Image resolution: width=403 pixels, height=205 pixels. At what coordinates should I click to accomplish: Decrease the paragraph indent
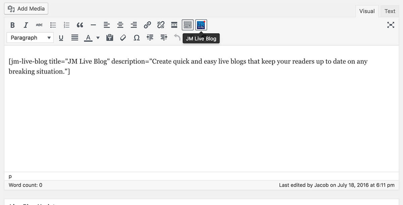(x=150, y=38)
